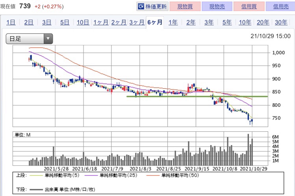This screenshot has height=196, width=295.
Task: Click the tallest volume bar in chart
Action: (x=248, y=150)
